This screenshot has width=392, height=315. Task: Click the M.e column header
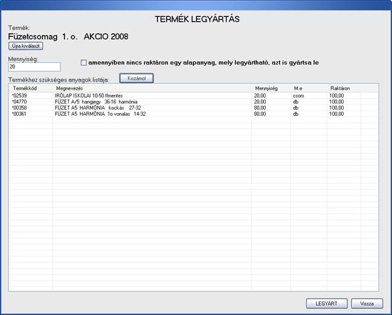309,88
